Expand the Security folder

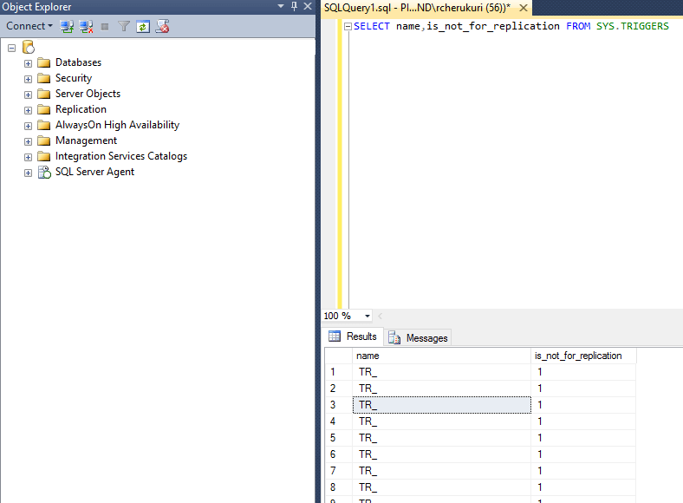[28, 79]
